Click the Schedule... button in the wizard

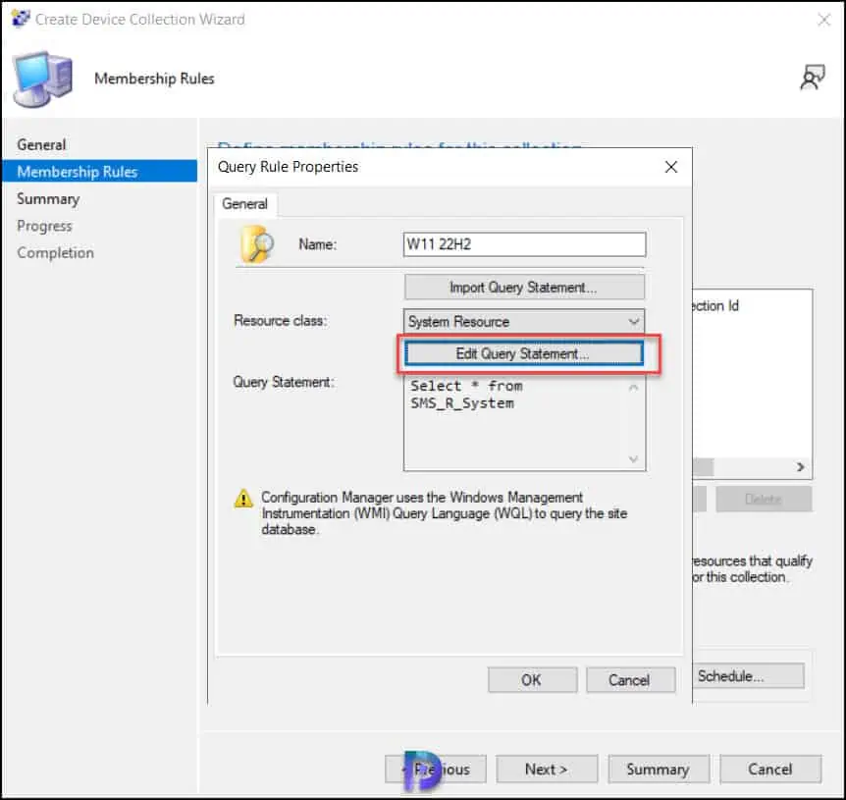coord(748,676)
